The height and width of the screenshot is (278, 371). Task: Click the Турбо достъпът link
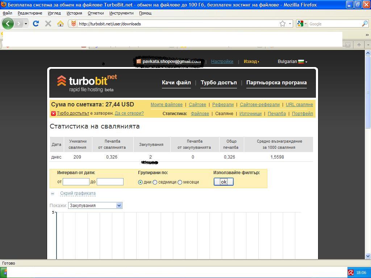(73, 113)
